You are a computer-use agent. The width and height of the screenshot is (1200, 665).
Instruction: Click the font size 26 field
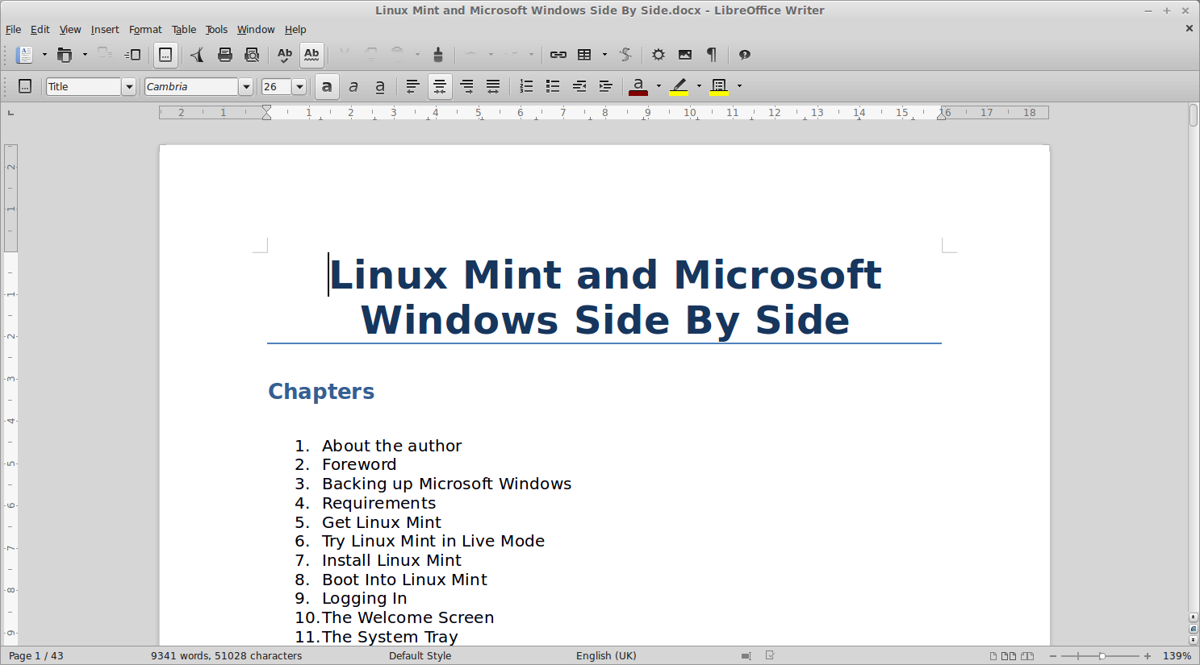276,86
